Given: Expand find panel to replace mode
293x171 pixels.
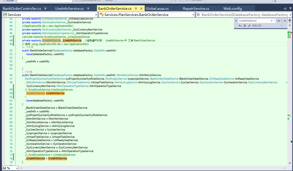Looking at the screenshot, I should coord(236,21).
